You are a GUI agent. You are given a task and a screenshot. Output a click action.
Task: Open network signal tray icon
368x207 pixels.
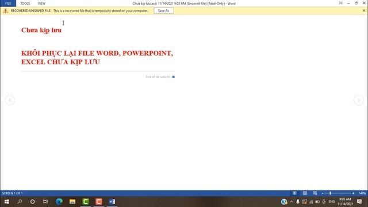[x=311, y=202]
